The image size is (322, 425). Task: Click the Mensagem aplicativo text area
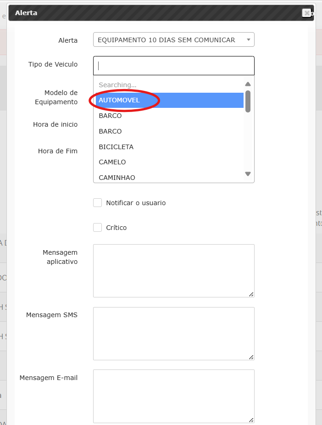(x=173, y=271)
